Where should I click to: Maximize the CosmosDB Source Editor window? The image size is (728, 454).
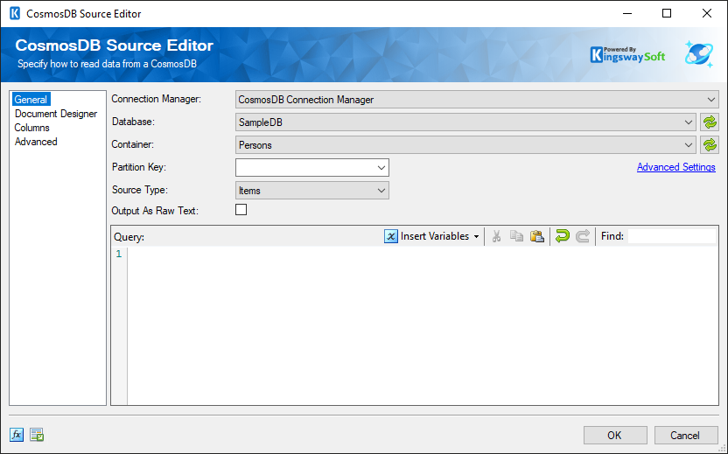667,13
